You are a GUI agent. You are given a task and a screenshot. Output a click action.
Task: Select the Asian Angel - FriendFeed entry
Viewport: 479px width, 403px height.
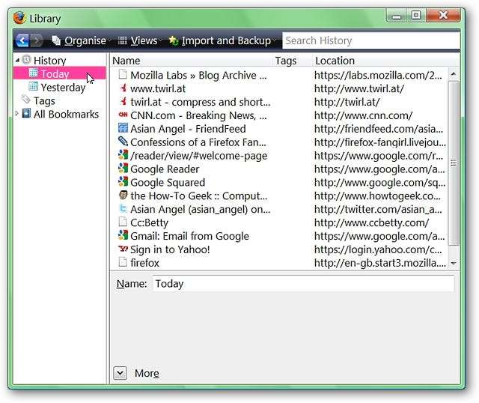188,129
